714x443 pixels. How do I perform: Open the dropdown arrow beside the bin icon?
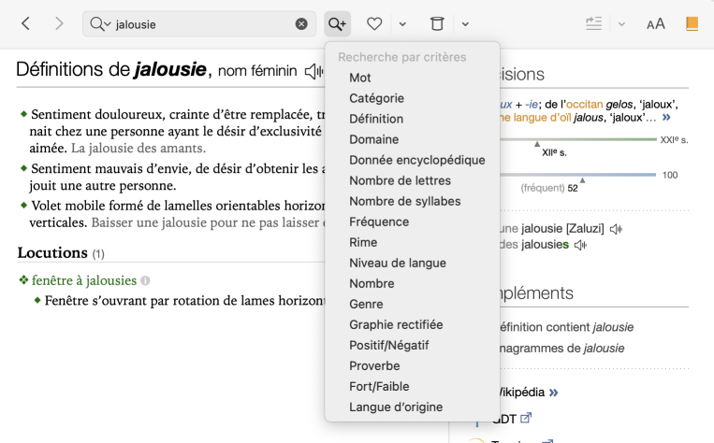[465, 23]
